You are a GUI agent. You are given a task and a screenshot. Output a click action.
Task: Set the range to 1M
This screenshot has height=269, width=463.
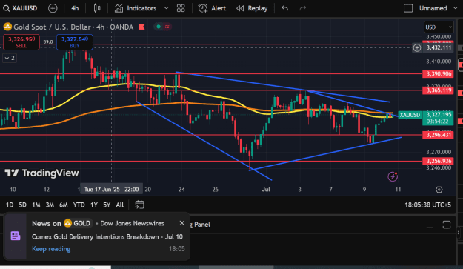(36, 205)
